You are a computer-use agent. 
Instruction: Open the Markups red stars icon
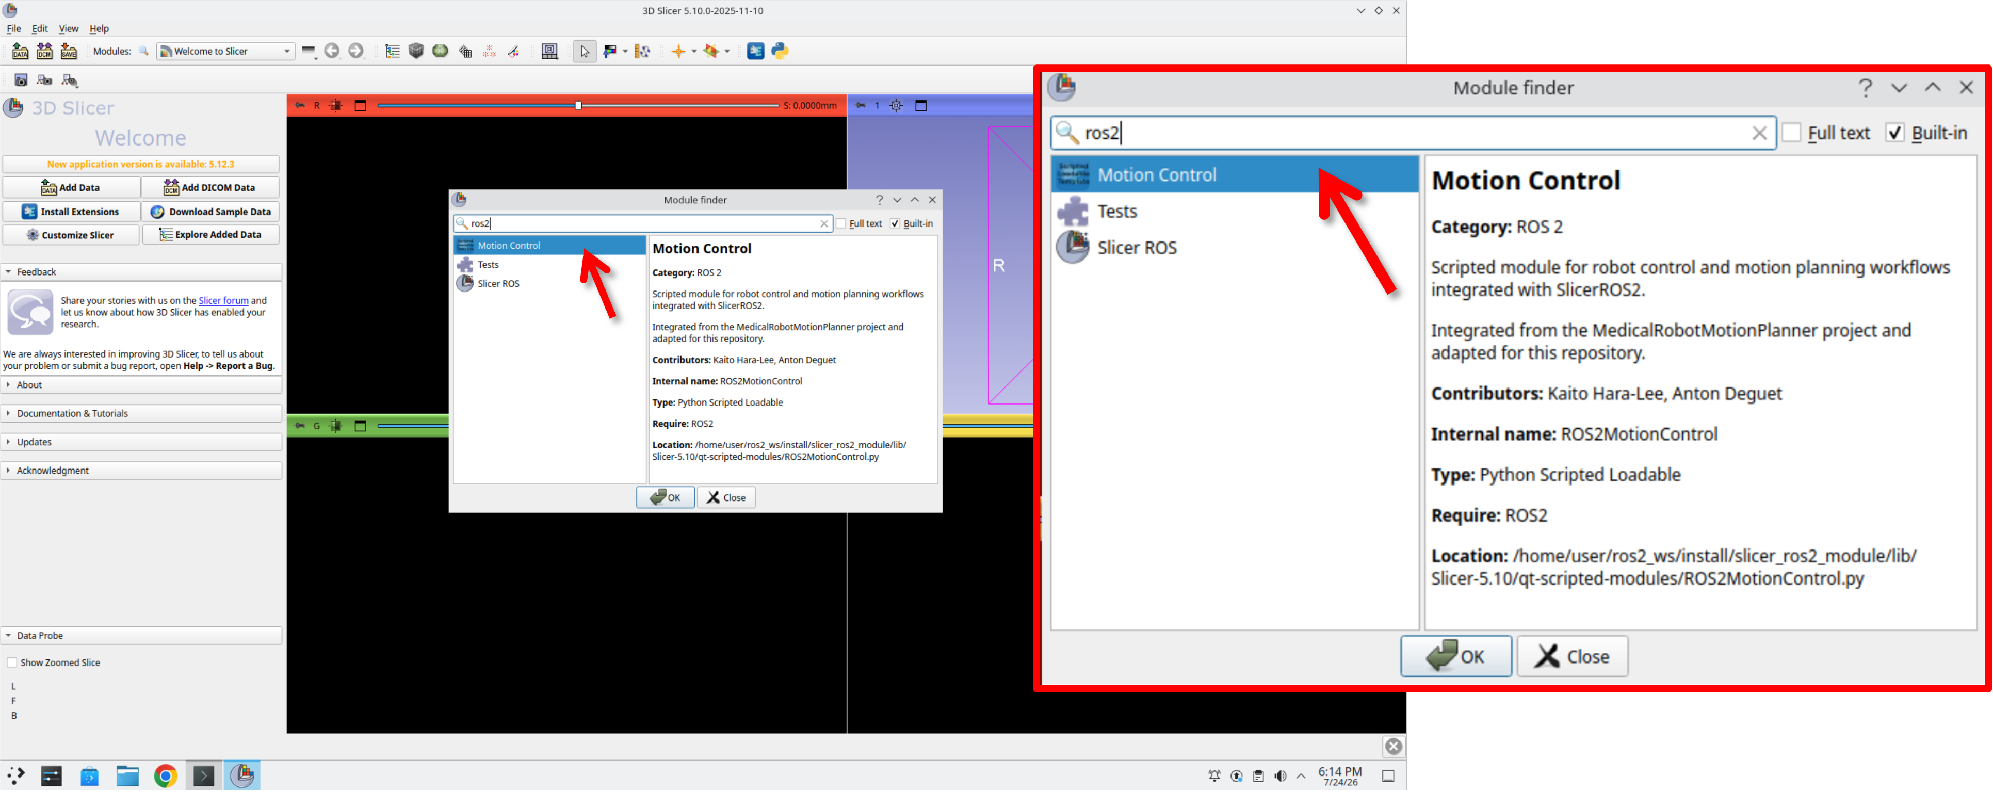489,51
